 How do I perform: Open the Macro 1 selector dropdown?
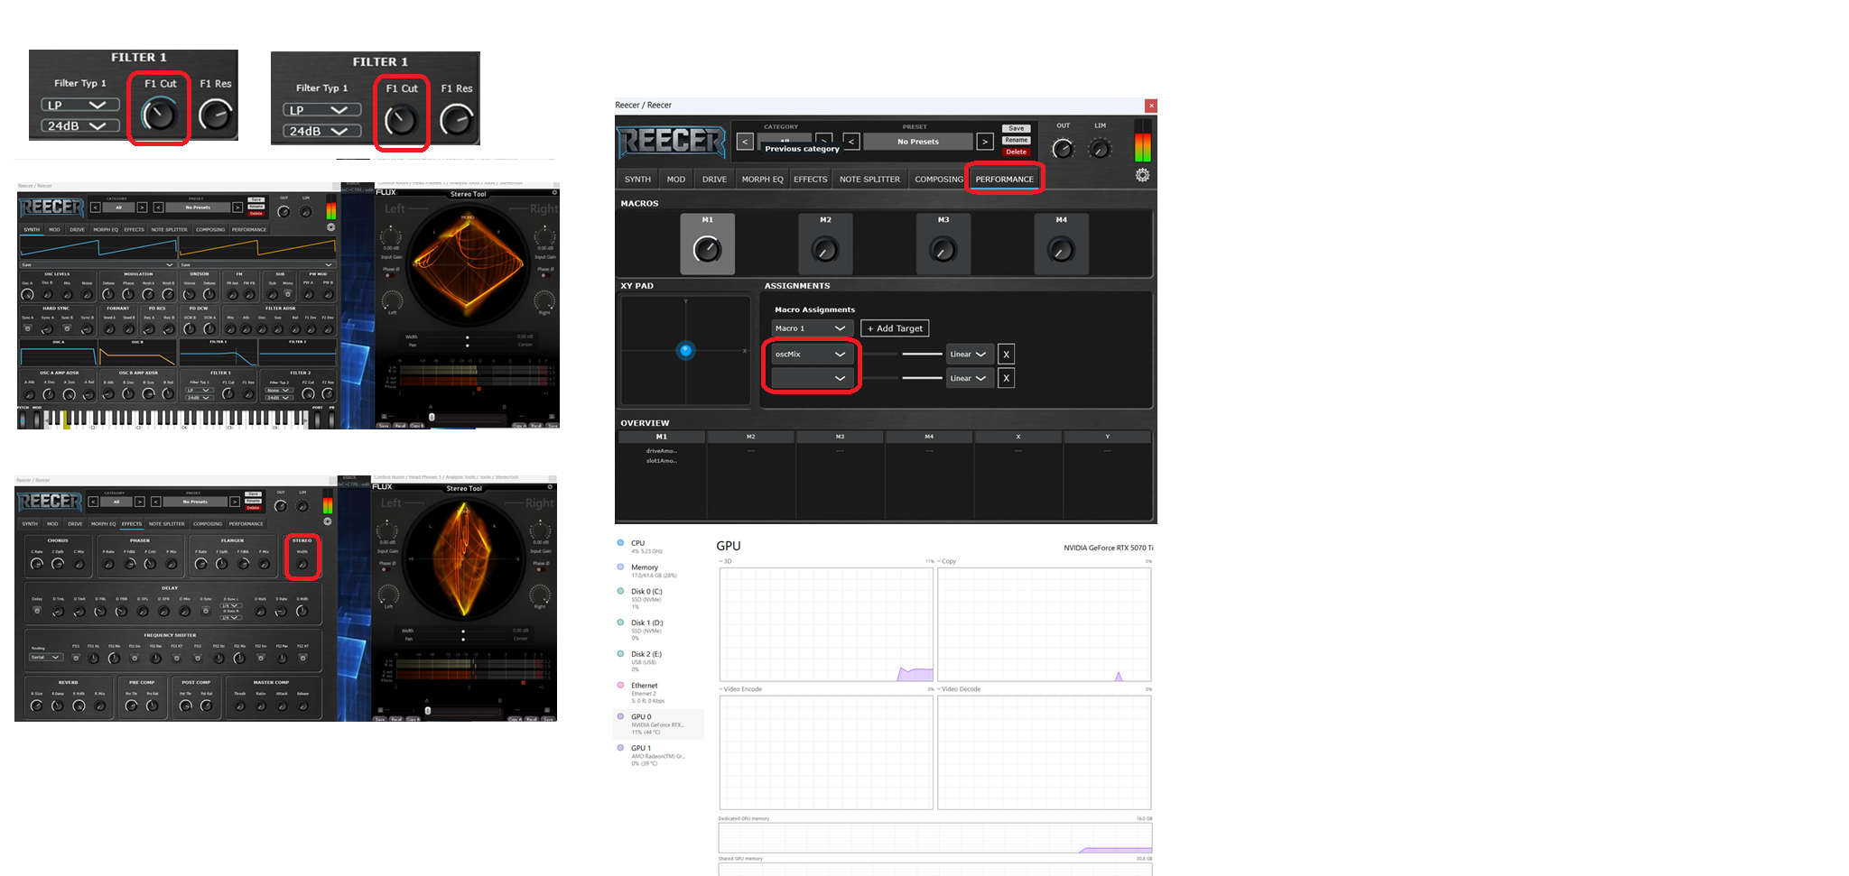tap(810, 328)
